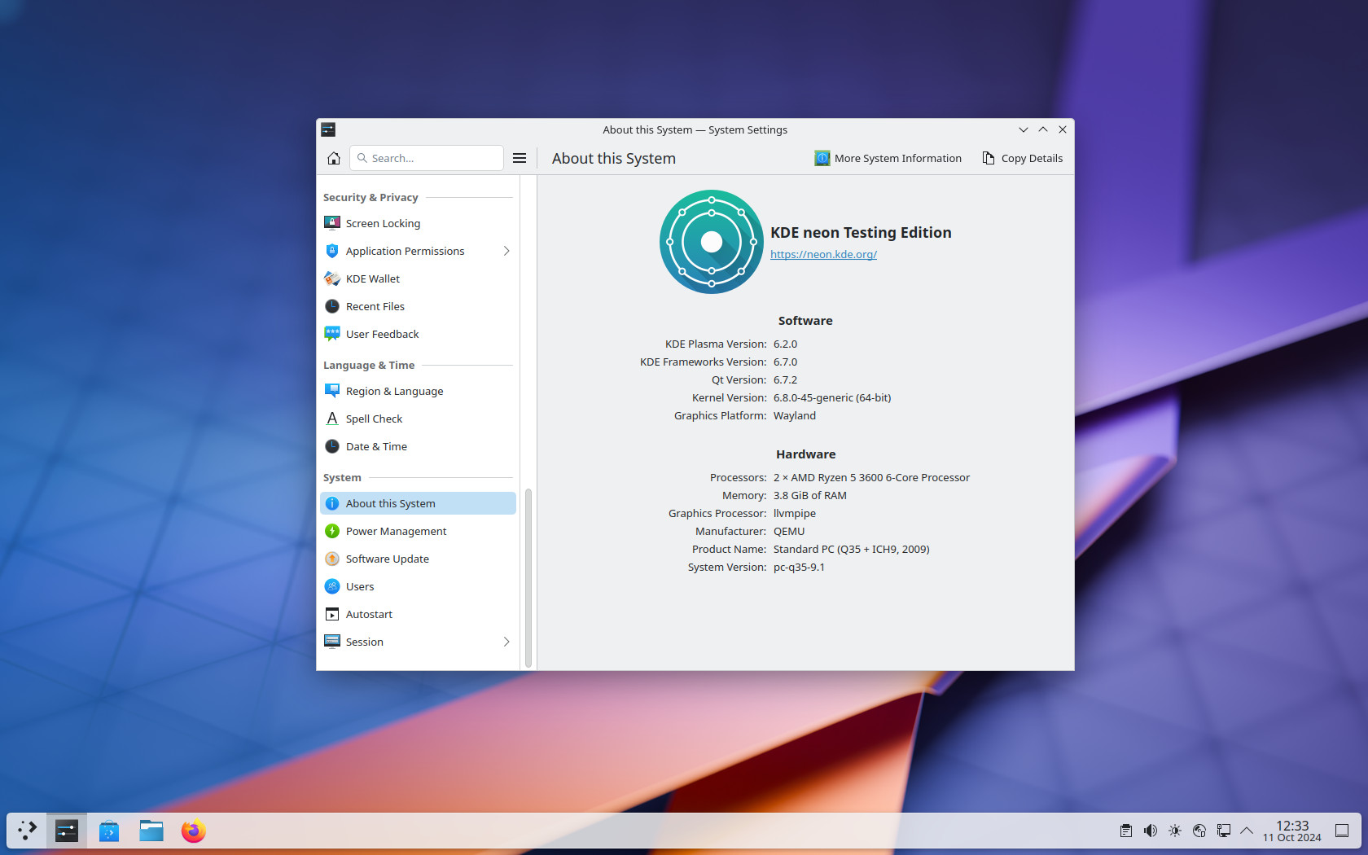
Task: Click the Graphics Processor value llvmpipe
Action: [x=795, y=513]
